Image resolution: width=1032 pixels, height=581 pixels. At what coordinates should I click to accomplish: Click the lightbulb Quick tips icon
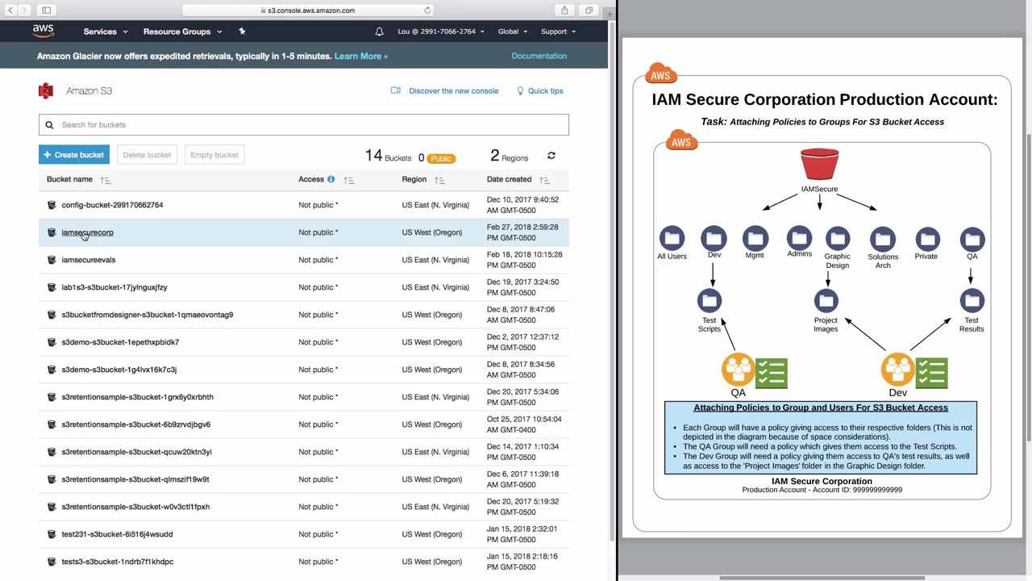(520, 91)
